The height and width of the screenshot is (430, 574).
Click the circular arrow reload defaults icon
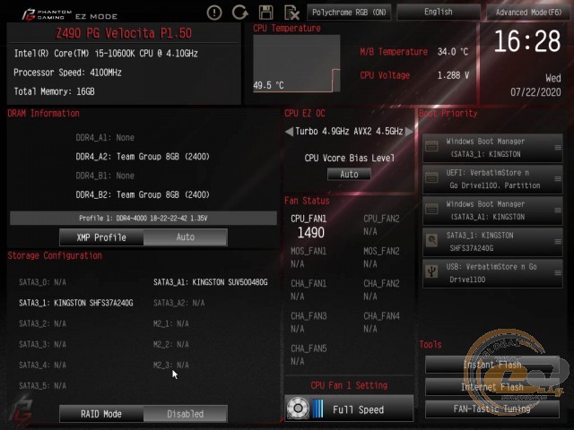click(239, 13)
